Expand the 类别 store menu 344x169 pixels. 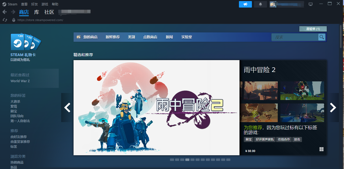pyautogui.click(x=131, y=37)
